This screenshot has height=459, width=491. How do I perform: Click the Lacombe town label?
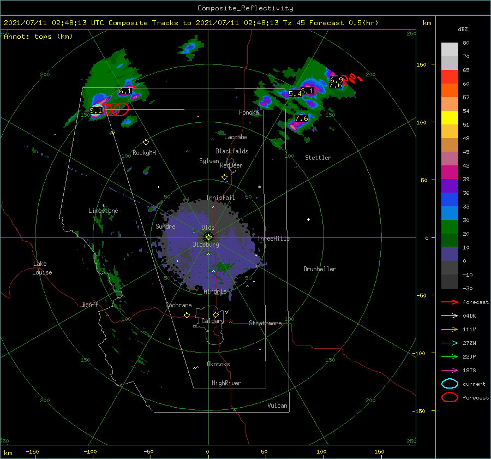click(x=236, y=137)
